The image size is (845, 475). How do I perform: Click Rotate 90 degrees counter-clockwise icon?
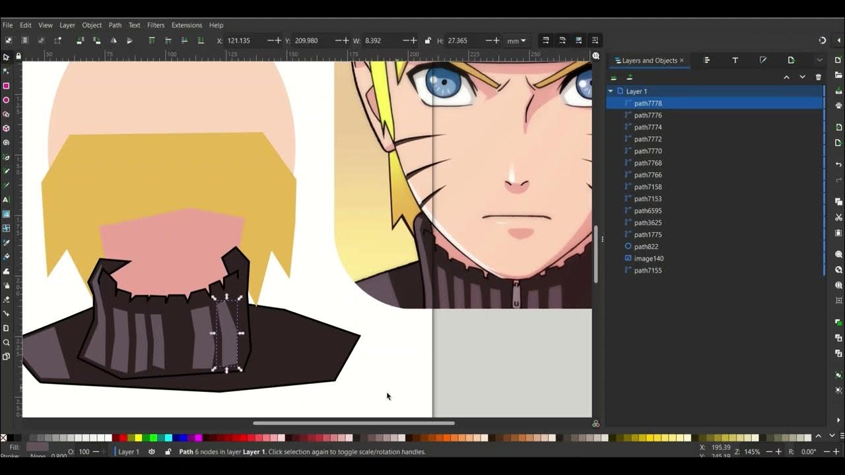(x=81, y=40)
